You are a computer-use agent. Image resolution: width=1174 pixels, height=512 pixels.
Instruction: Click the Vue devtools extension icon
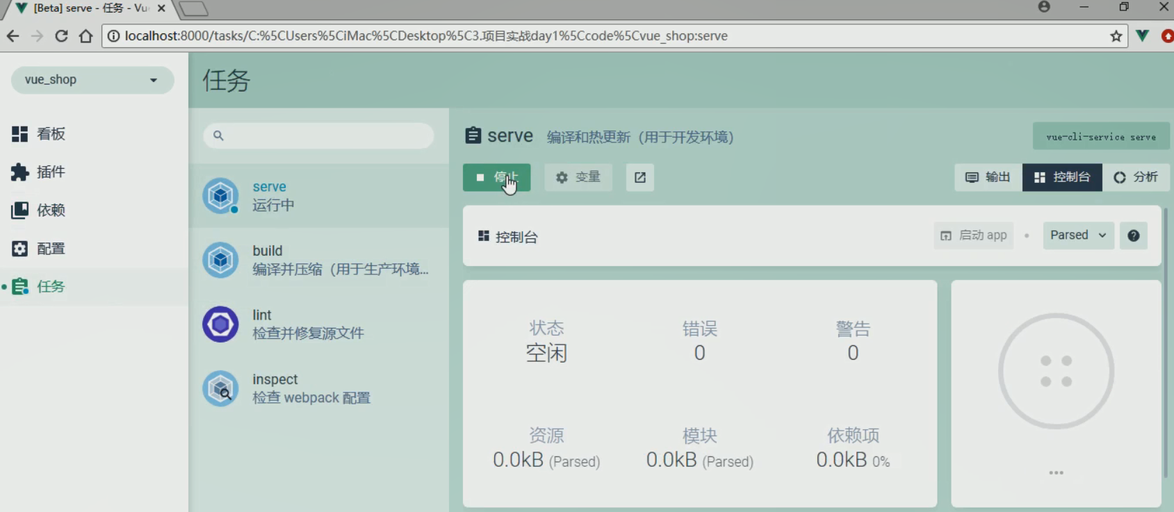(1142, 35)
